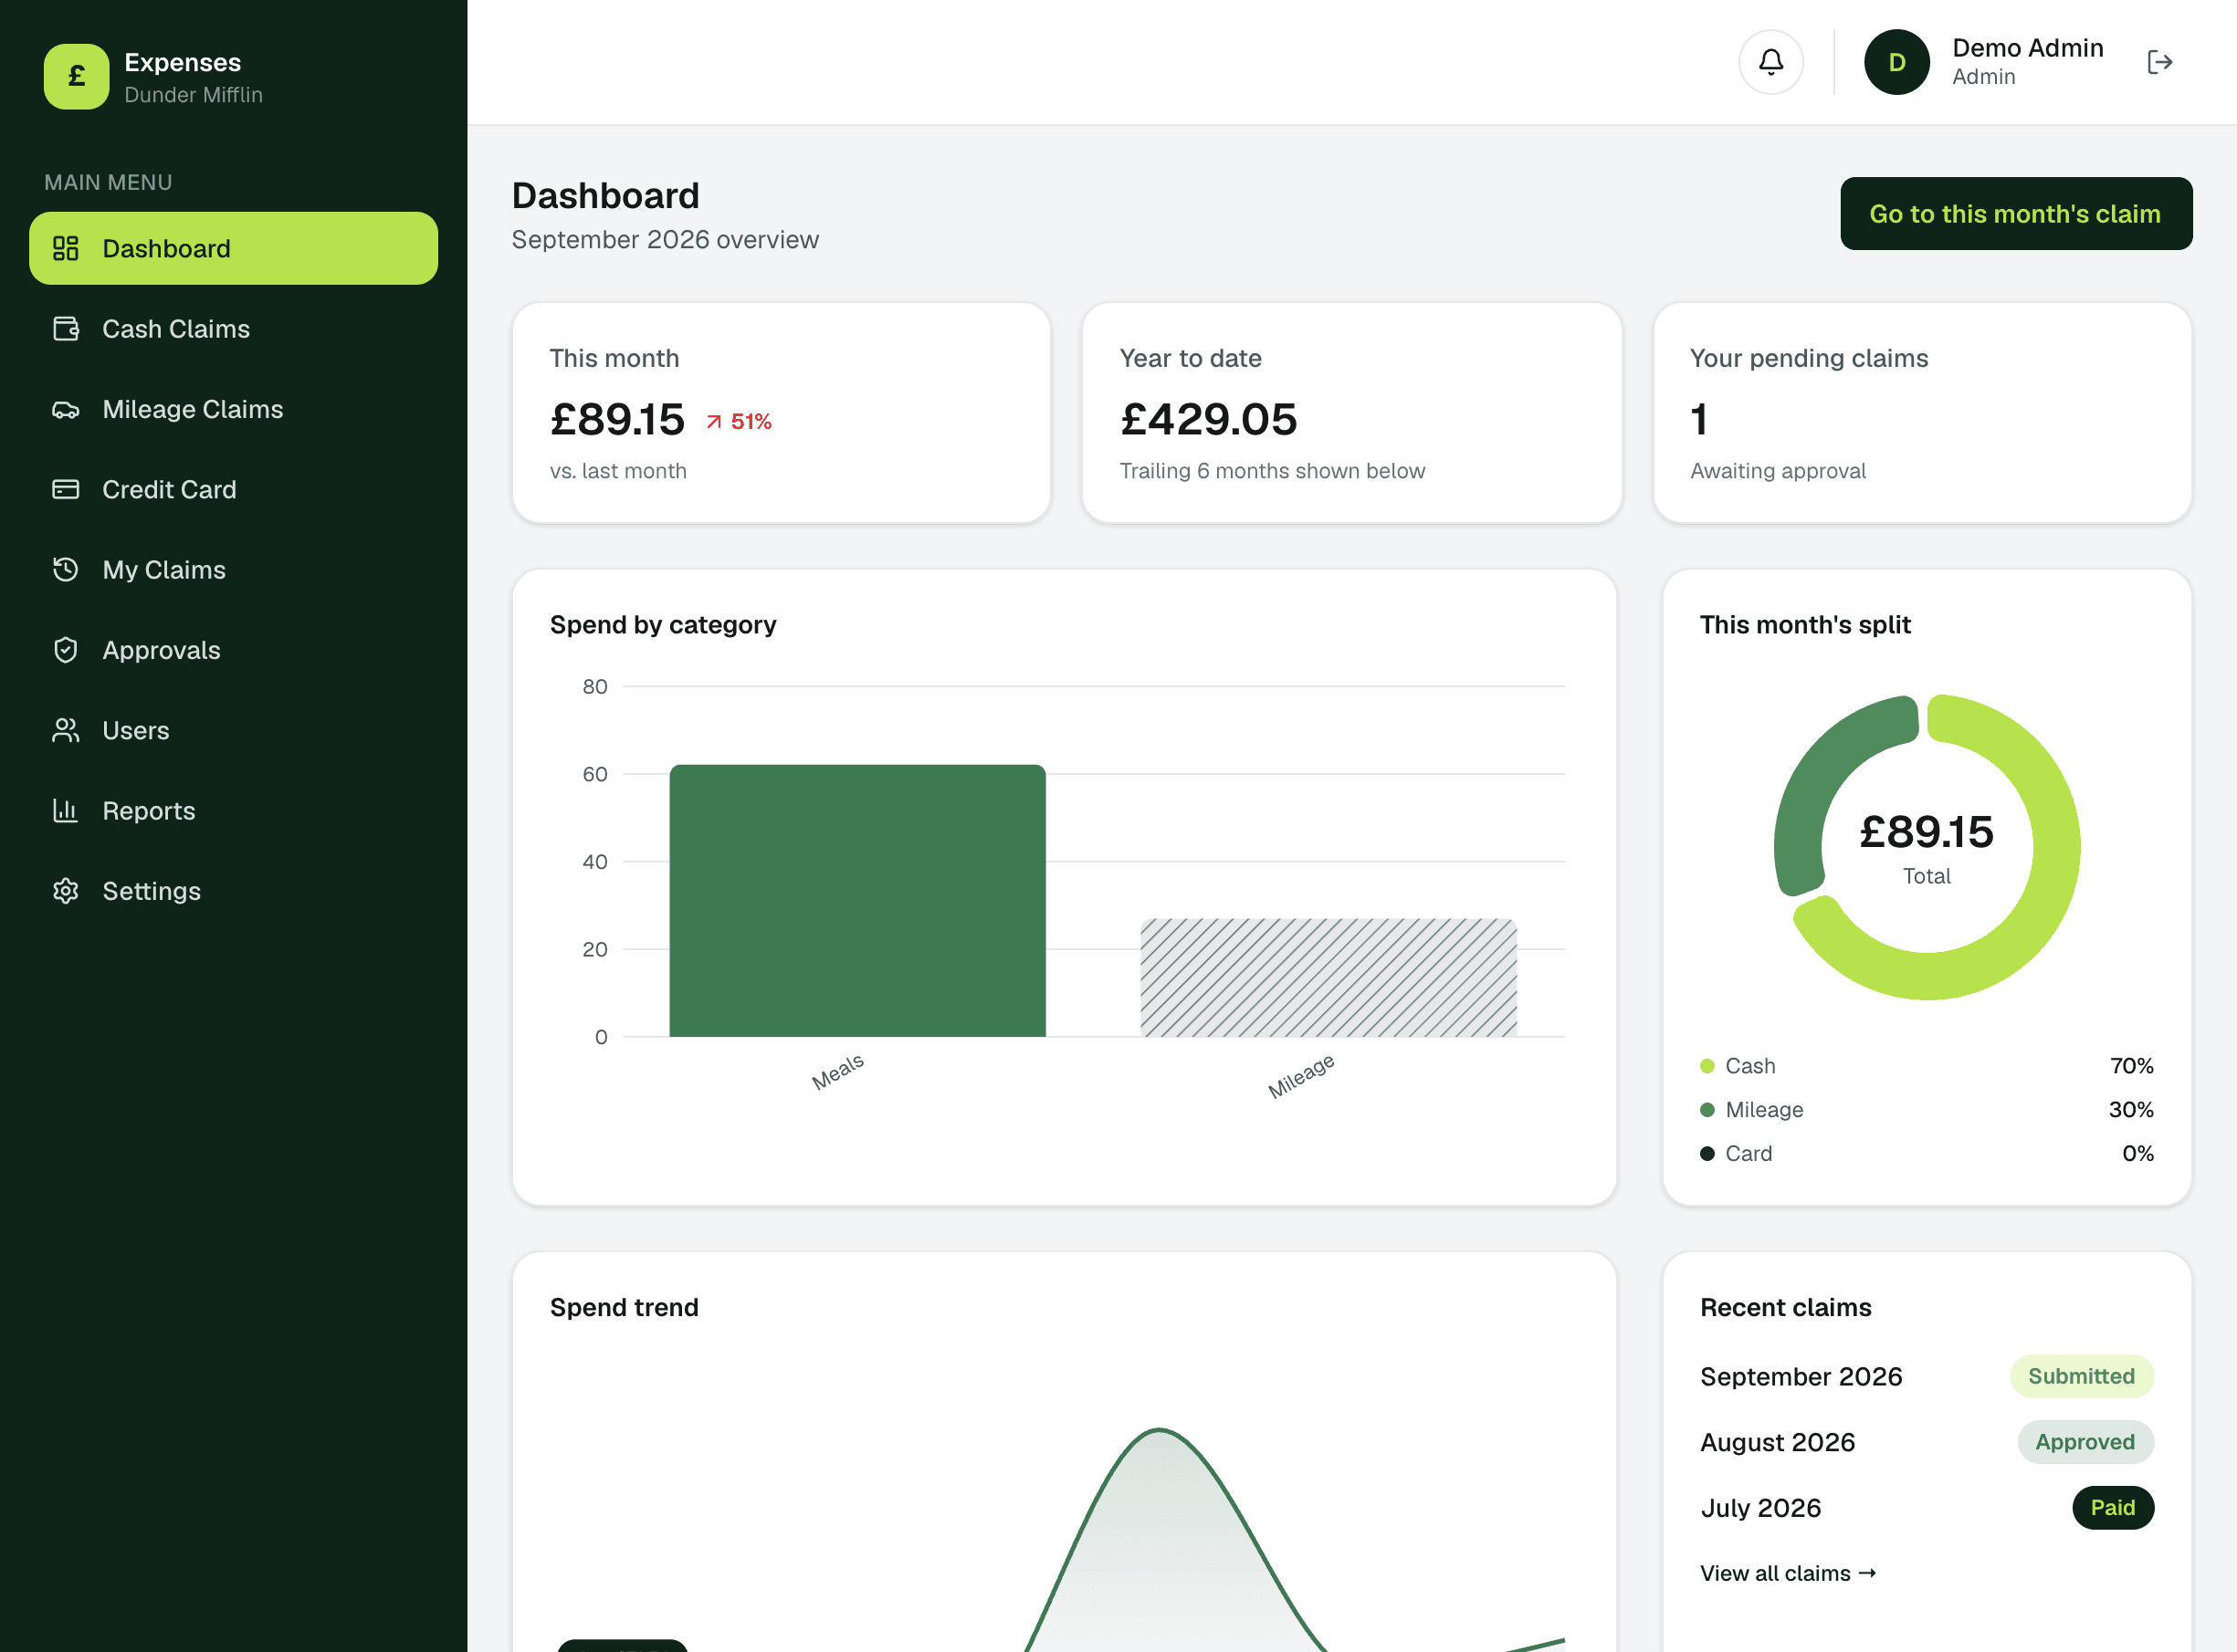
Task: Click the 51% increase indicator
Action: click(739, 422)
